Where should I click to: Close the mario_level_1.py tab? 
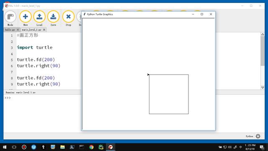coord(44,30)
